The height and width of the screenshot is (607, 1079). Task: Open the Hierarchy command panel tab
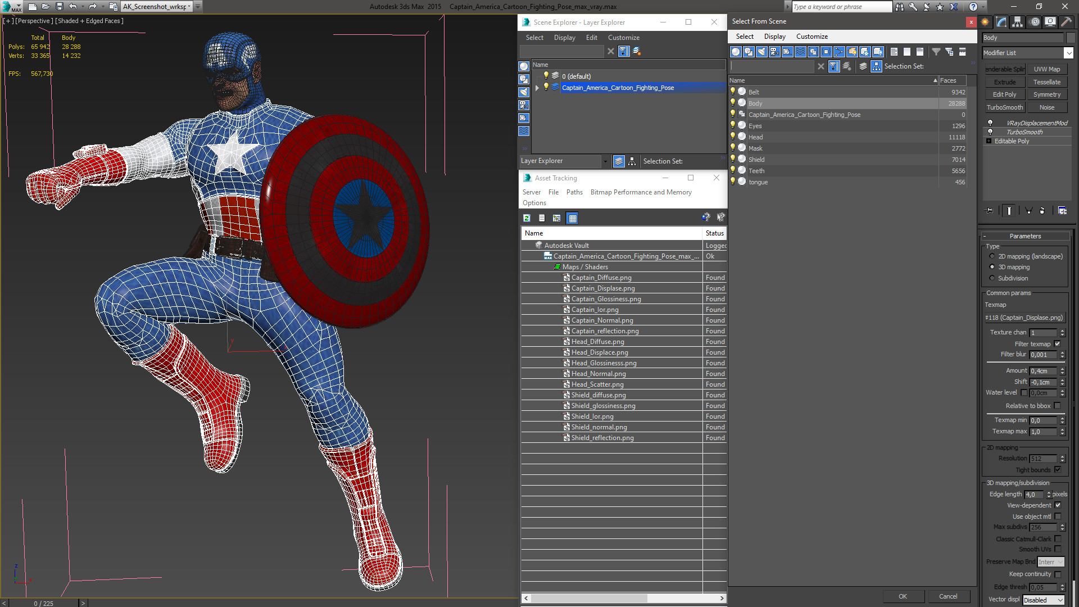click(1017, 22)
